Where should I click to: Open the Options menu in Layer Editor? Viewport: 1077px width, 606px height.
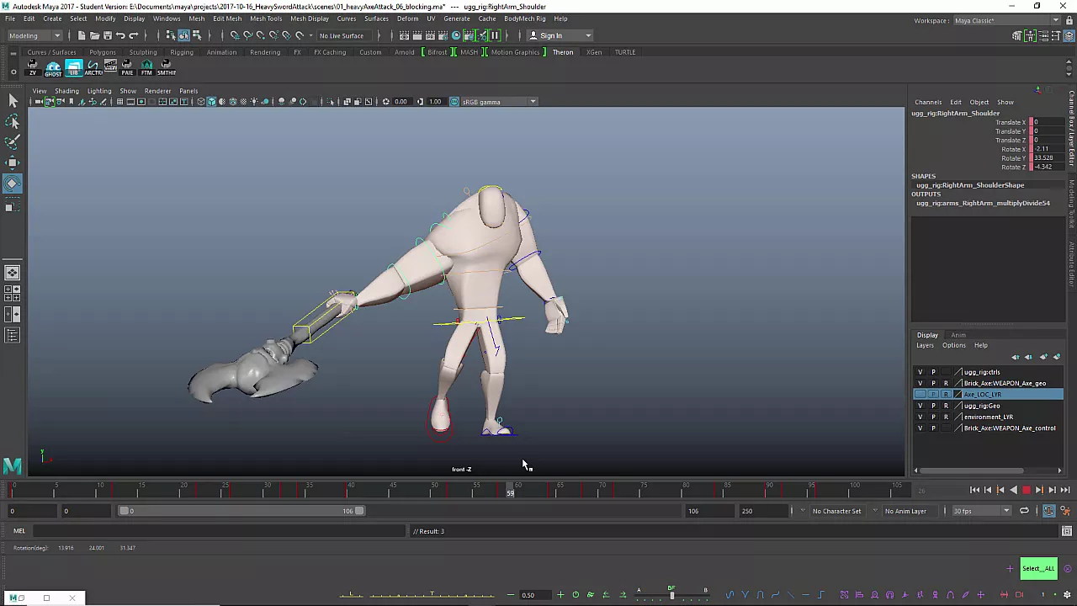pyautogui.click(x=953, y=345)
